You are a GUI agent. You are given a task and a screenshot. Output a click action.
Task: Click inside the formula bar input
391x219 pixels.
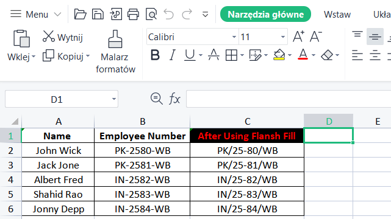[289, 99]
